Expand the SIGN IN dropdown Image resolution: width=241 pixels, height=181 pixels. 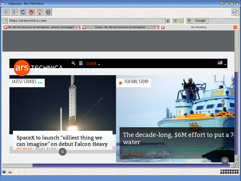pyautogui.click(x=93, y=63)
